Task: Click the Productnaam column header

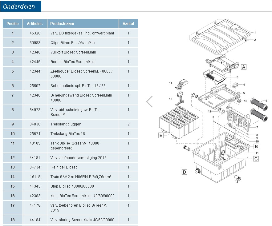Action: [x=83, y=24]
